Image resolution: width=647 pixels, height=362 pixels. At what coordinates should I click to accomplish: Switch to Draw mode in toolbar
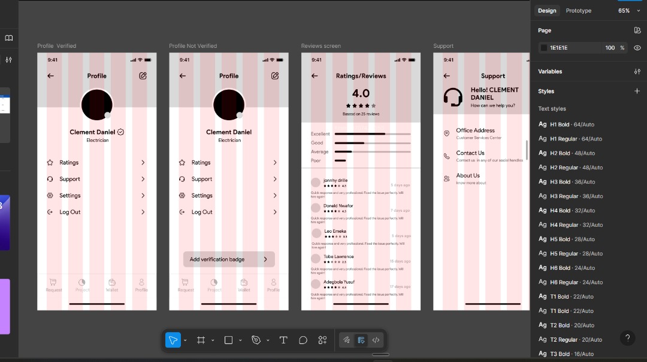pyautogui.click(x=347, y=340)
